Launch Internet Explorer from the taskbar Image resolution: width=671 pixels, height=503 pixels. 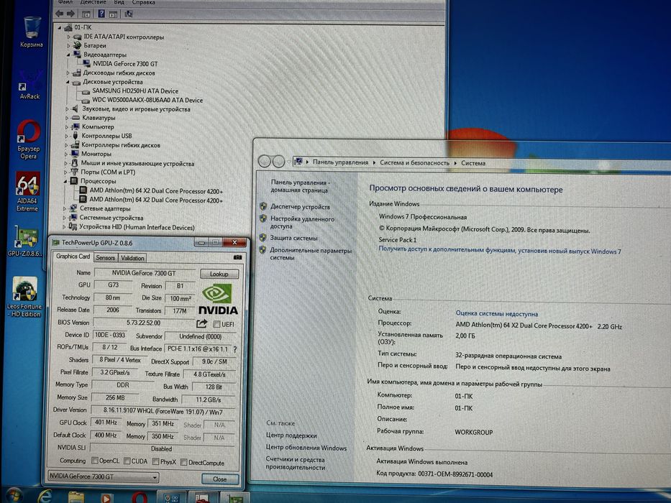click(x=45, y=497)
